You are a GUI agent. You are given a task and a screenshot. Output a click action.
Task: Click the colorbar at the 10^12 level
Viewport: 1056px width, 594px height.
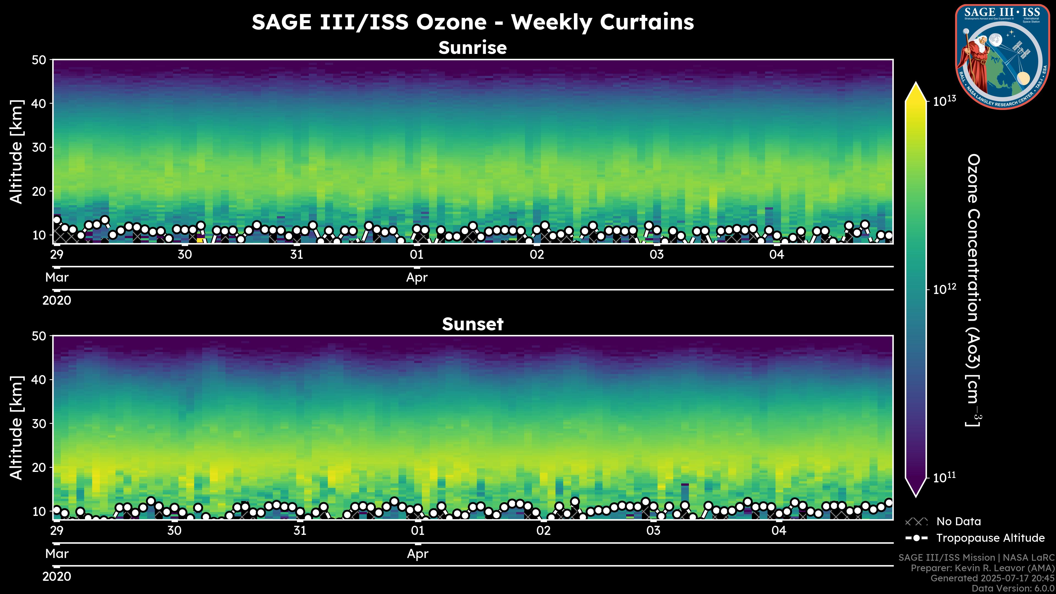(x=916, y=289)
